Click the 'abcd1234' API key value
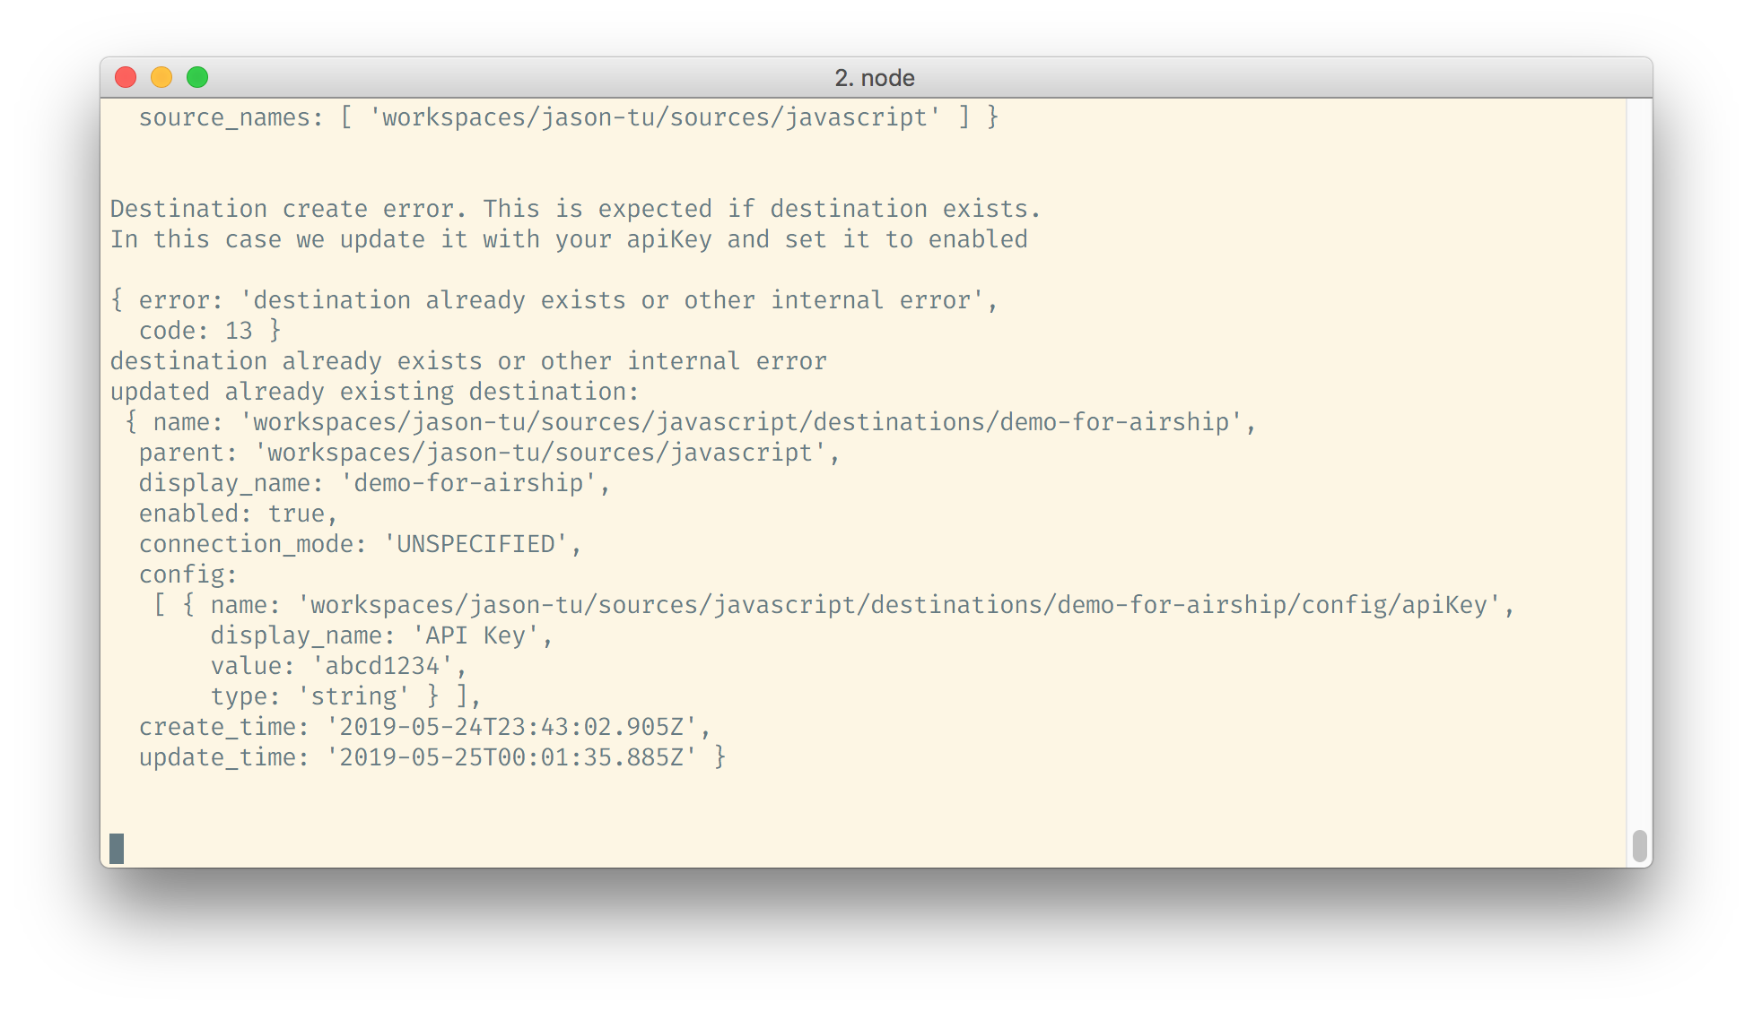 [x=382, y=666]
